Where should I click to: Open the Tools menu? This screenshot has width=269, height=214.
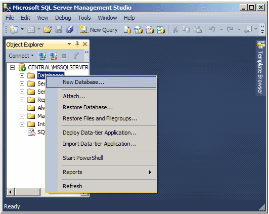(x=84, y=18)
